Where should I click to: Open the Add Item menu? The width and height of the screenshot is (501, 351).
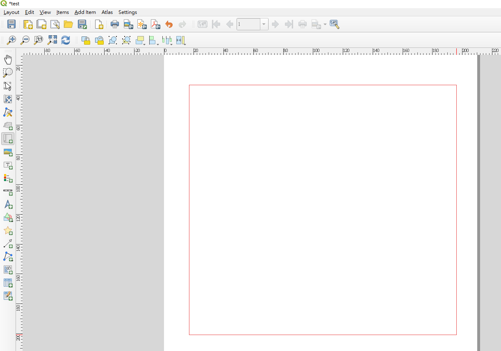pyautogui.click(x=85, y=12)
